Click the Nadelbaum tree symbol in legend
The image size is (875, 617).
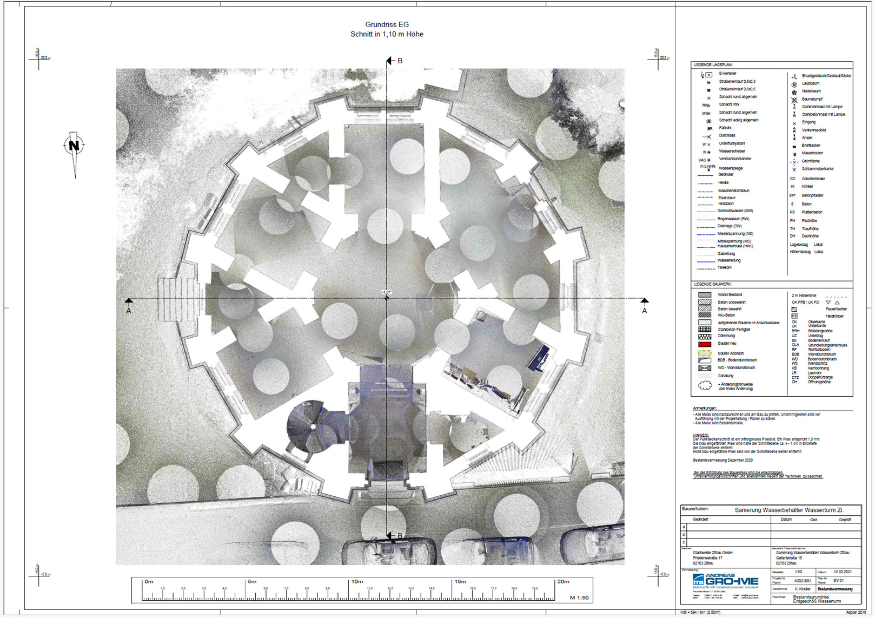coord(794,92)
